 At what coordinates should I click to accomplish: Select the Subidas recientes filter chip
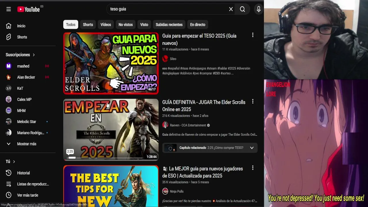tap(169, 25)
